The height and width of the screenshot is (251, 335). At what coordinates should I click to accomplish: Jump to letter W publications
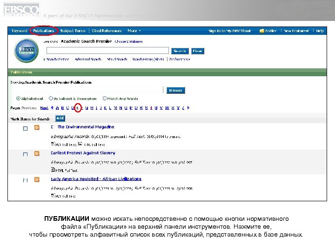(x=167, y=108)
